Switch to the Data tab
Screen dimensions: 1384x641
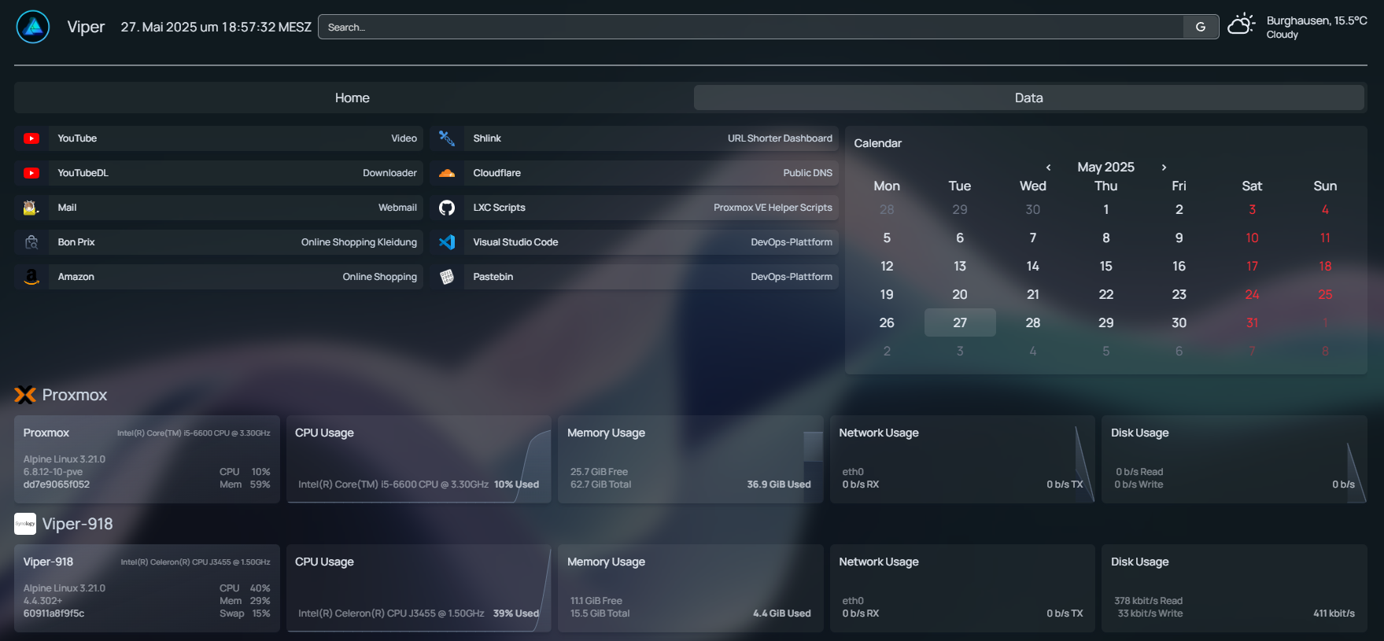click(x=1028, y=98)
